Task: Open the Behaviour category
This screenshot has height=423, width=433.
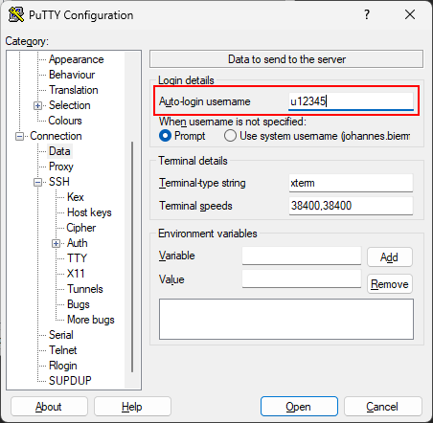Action: [72, 75]
